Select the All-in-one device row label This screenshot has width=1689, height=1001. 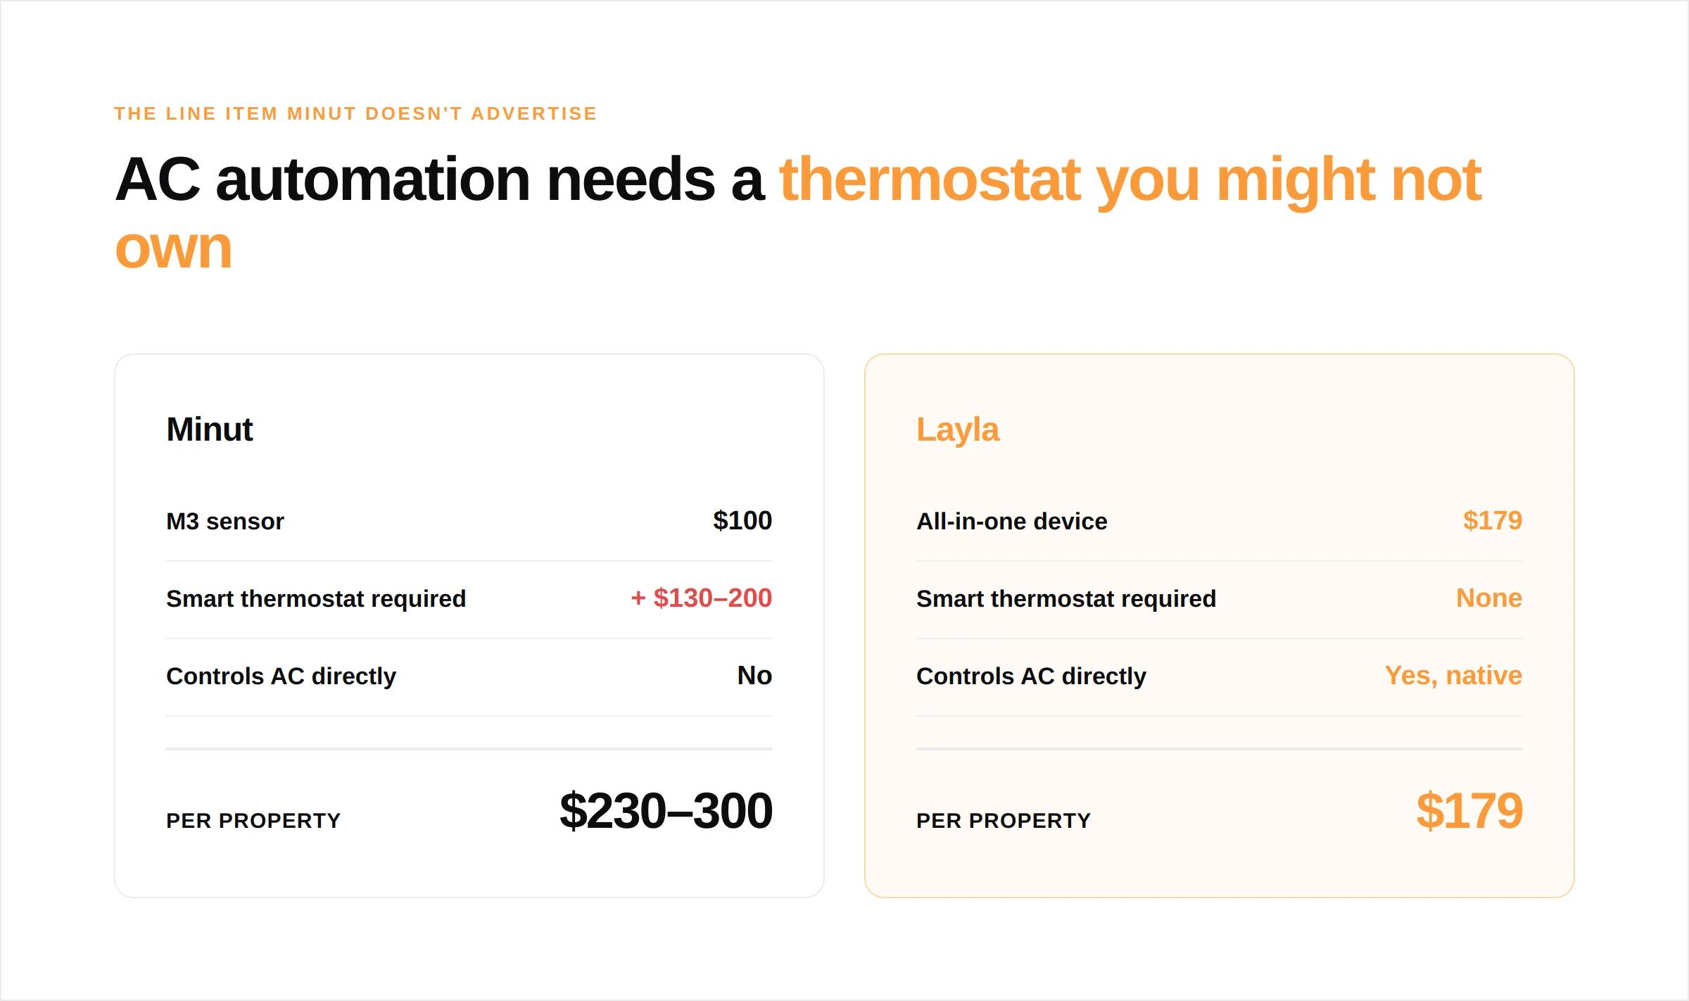point(1011,522)
